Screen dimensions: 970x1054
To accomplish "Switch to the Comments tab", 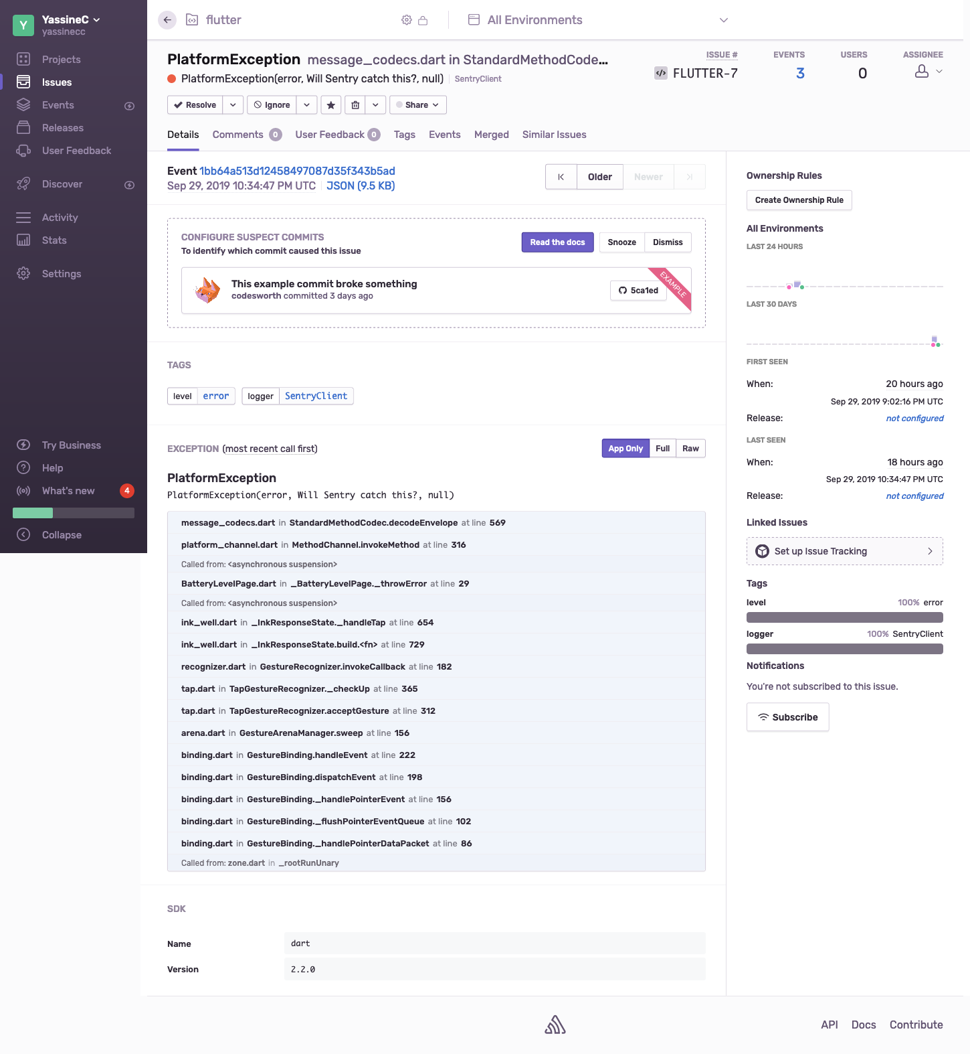I will coord(247,135).
